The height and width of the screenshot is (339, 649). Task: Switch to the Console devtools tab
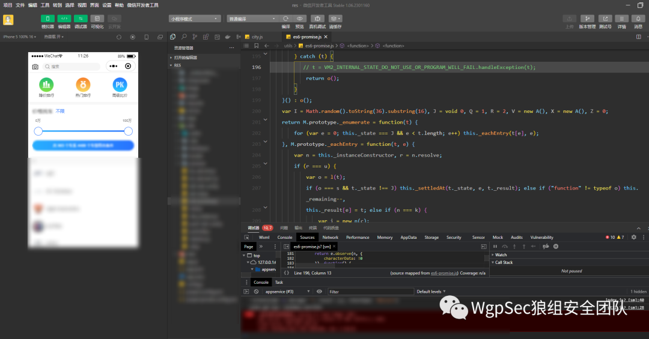pyautogui.click(x=285, y=238)
